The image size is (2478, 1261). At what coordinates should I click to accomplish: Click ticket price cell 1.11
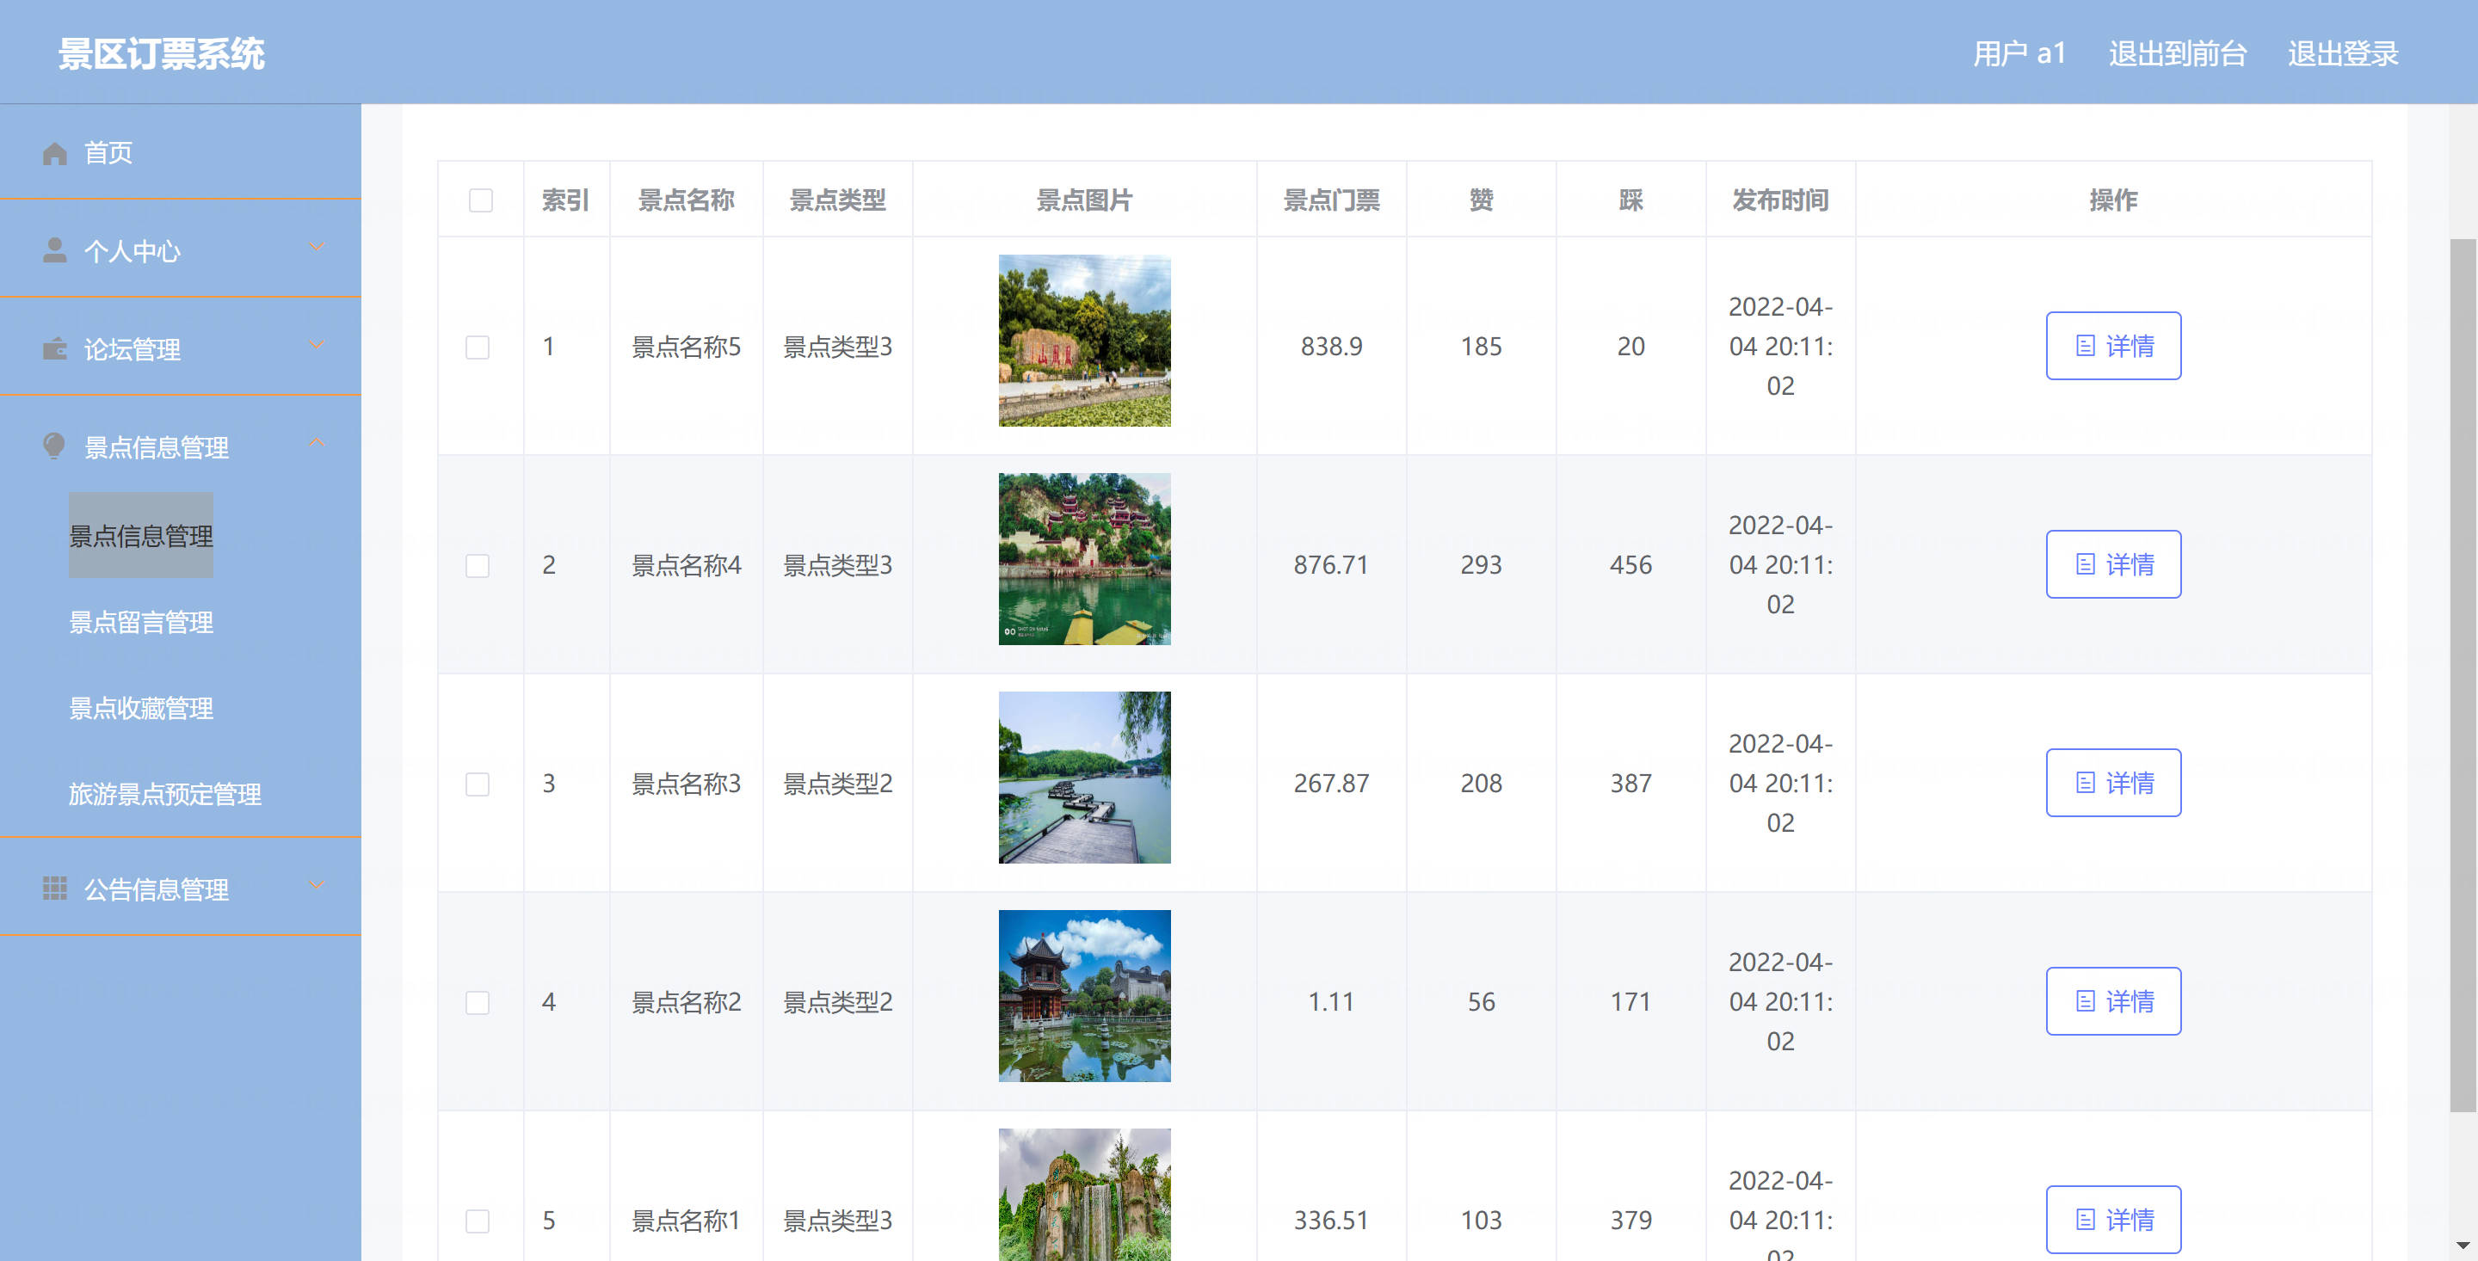click(1331, 1001)
